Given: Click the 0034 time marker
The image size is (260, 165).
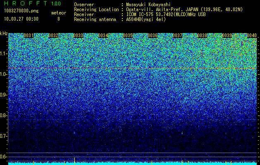Looking at the screenshot, I should (103, 35).
